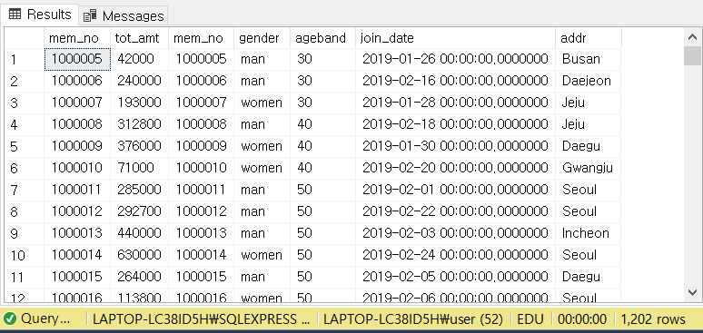Click Jeju in the 2019-01-28 row

click(589, 103)
